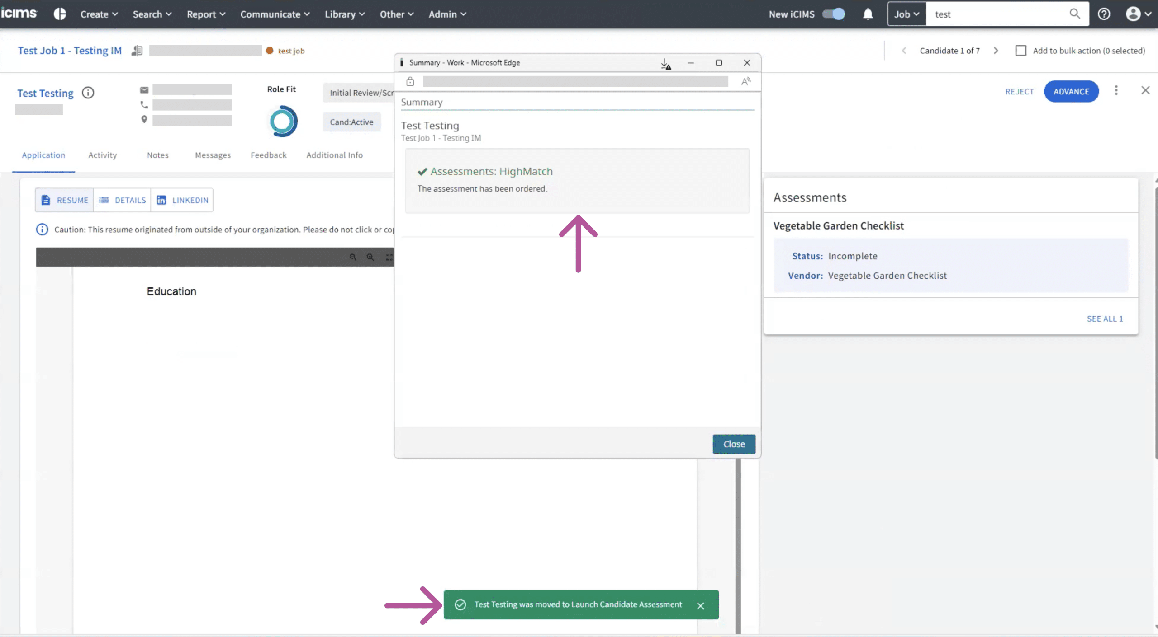This screenshot has height=637, width=1158.
Task: Click the dashboard pie chart icon
Action: click(x=60, y=14)
